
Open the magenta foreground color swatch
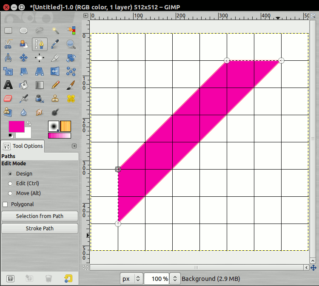click(x=16, y=127)
